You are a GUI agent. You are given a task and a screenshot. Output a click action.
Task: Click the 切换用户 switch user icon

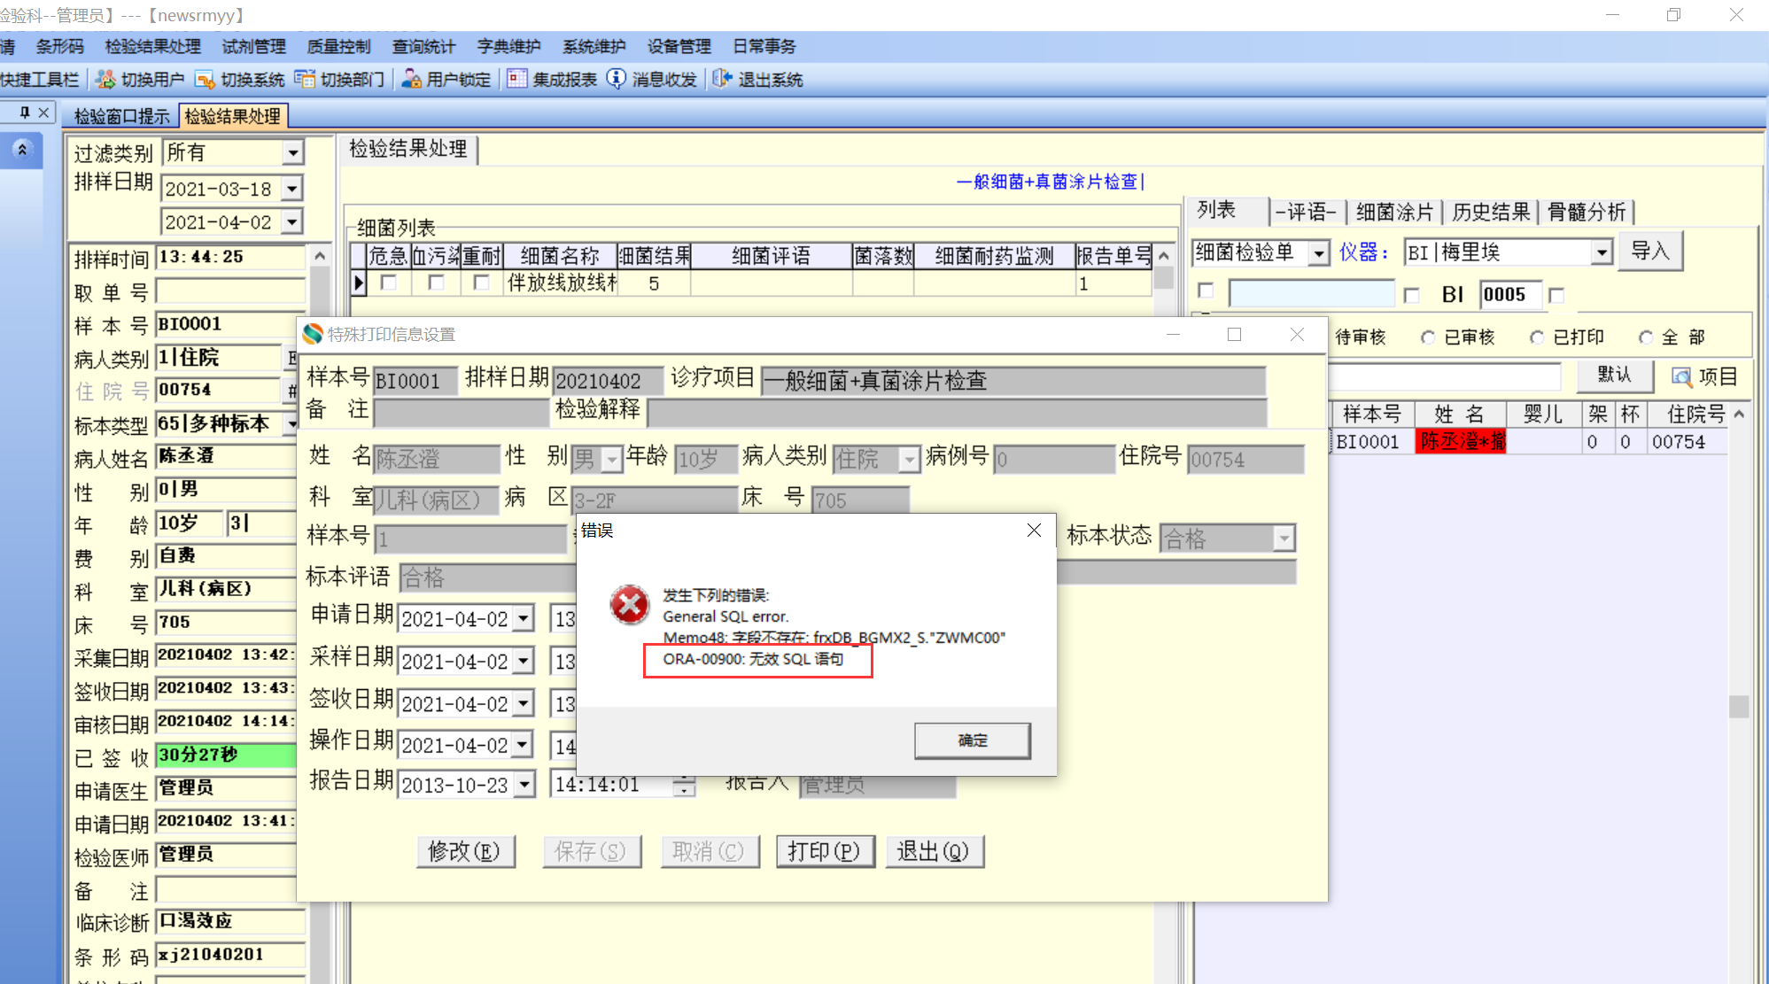(x=105, y=80)
